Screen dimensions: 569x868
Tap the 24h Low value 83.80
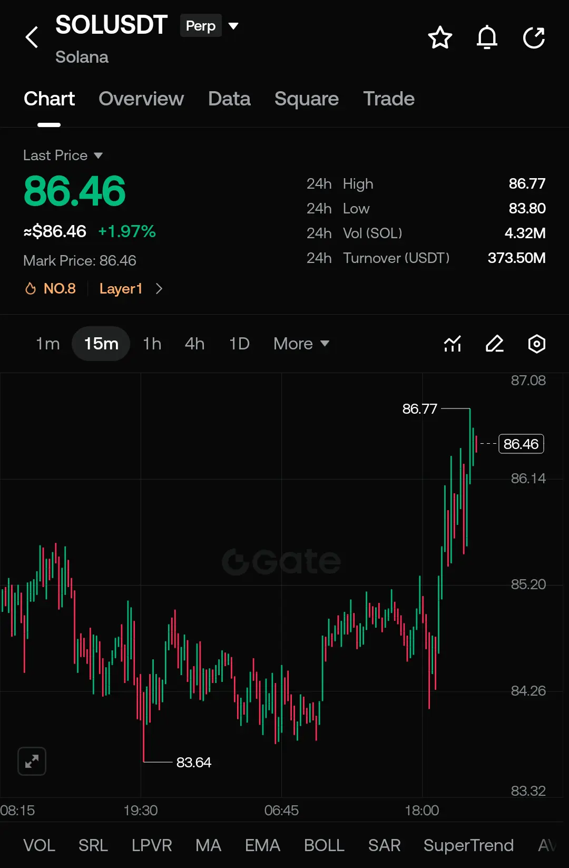click(x=527, y=208)
